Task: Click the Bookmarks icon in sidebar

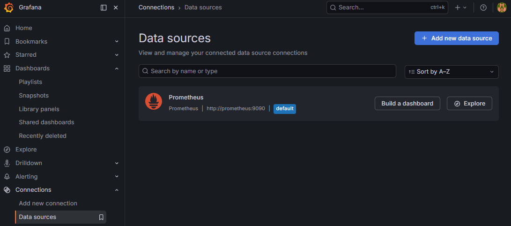Action: pyautogui.click(x=7, y=41)
